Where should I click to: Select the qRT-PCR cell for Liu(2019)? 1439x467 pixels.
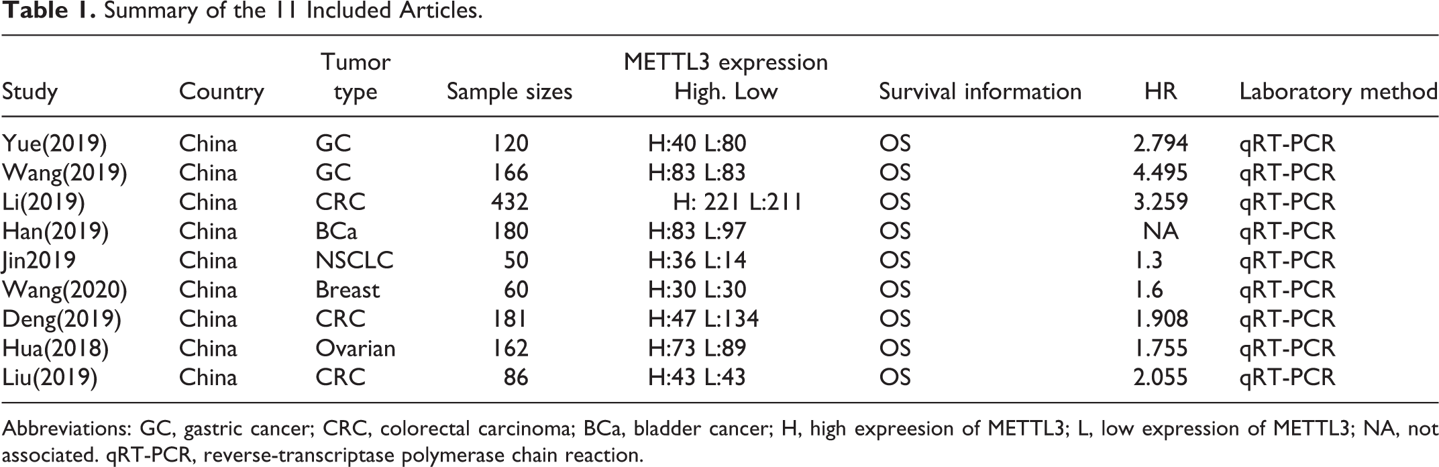tap(1287, 378)
